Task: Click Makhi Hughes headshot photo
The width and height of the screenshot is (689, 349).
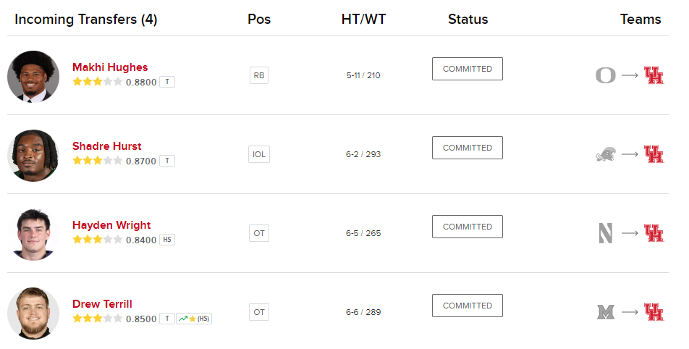Action: pos(33,76)
